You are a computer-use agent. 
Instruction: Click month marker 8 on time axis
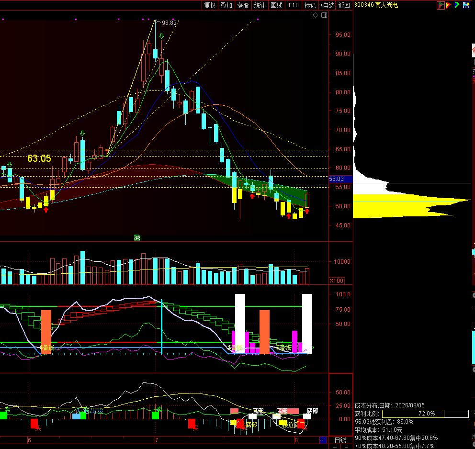click(296, 440)
